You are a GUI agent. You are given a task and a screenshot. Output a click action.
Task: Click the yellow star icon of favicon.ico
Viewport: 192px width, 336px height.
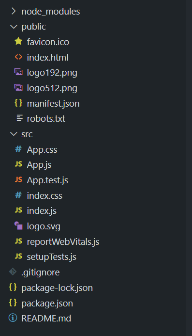pos(18,41)
